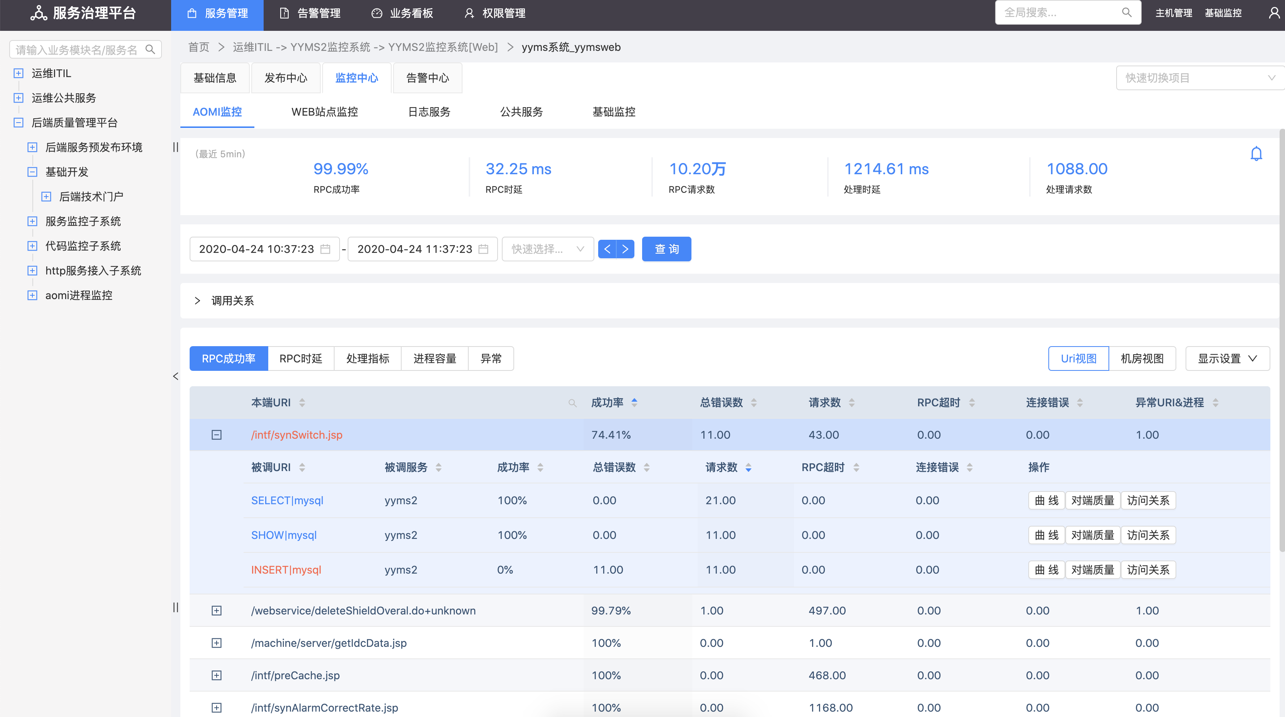Click the sidebar business module search field

[80, 49]
